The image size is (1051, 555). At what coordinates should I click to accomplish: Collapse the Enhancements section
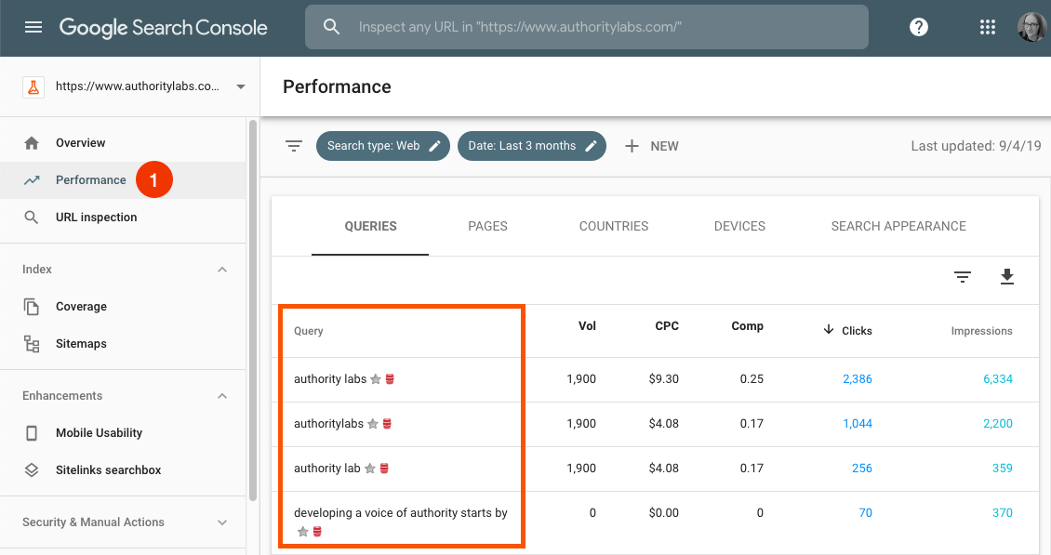tap(222, 396)
